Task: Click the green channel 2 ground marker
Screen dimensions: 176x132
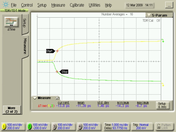Action: click(163, 41)
